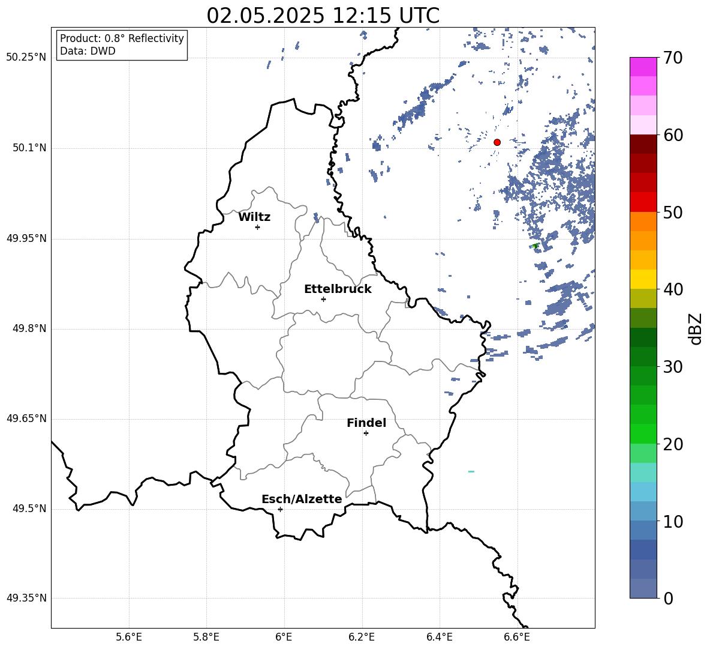The height and width of the screenshot is (649, 710).
Task: Click the 40 tick on the colorbar
Action: click(672, 289)
